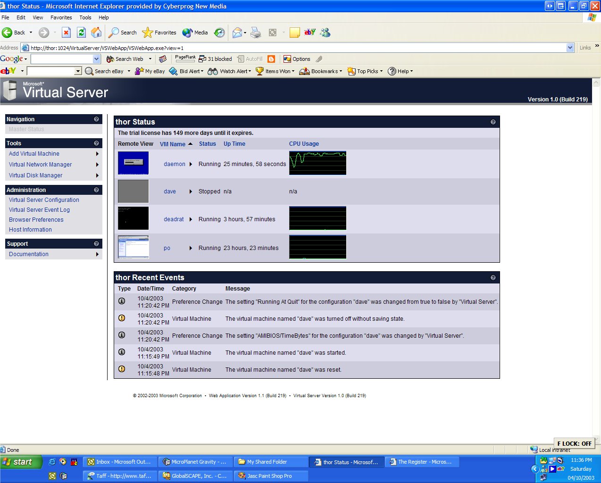The height and width of the screenshot is (483, 601).
Task: Click the Messenger people icon
Action: tap(325, 33)
